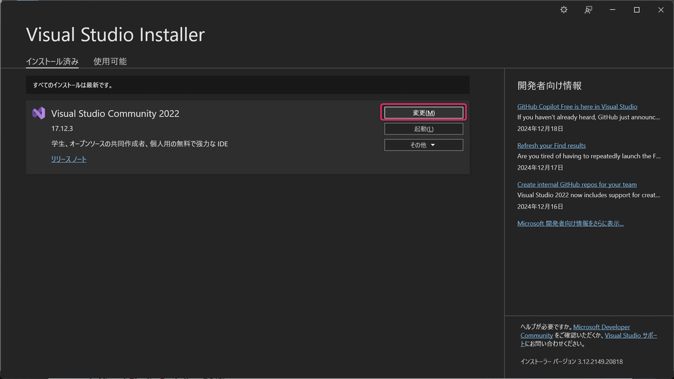Click the すべてのインストールは最新です message
674x379 pixels.
72,86
